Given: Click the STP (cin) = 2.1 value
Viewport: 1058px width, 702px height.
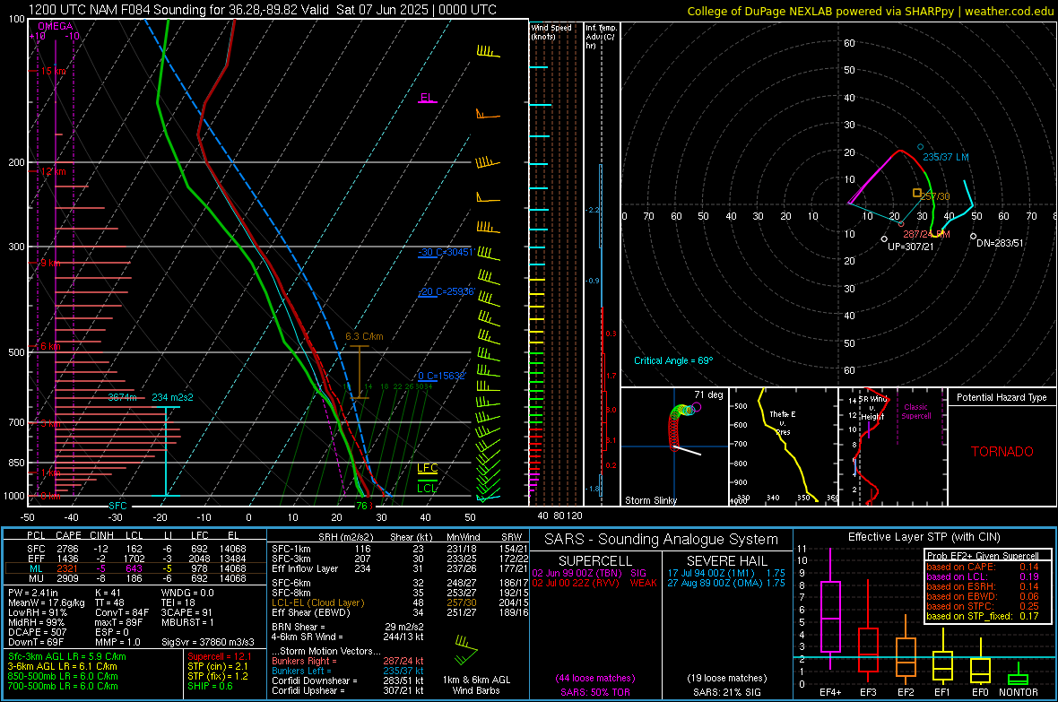Looking at the screenshot, I should 218,666.
